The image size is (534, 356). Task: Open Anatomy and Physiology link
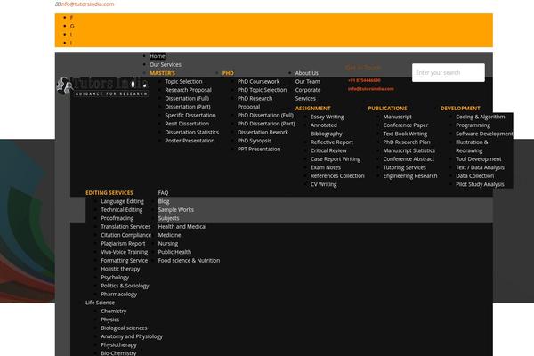(132, 336)
